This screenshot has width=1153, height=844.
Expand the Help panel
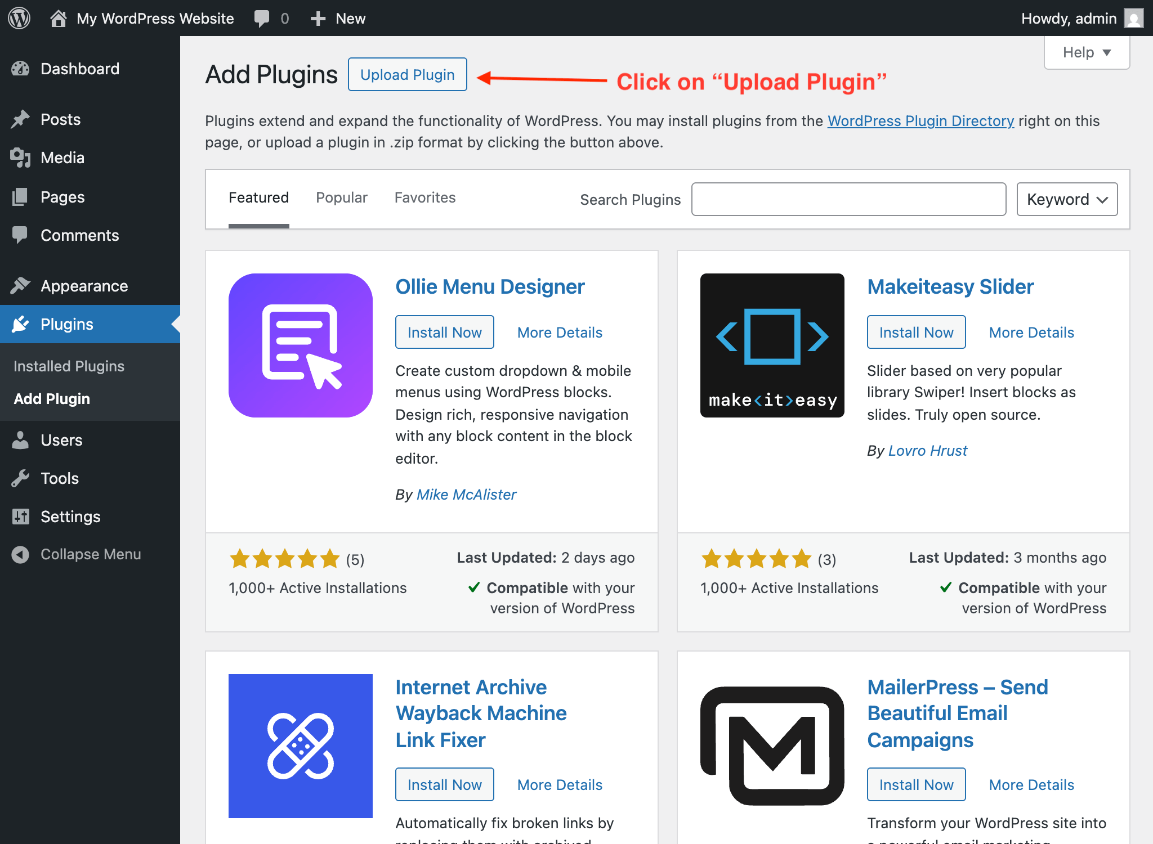1086,52
